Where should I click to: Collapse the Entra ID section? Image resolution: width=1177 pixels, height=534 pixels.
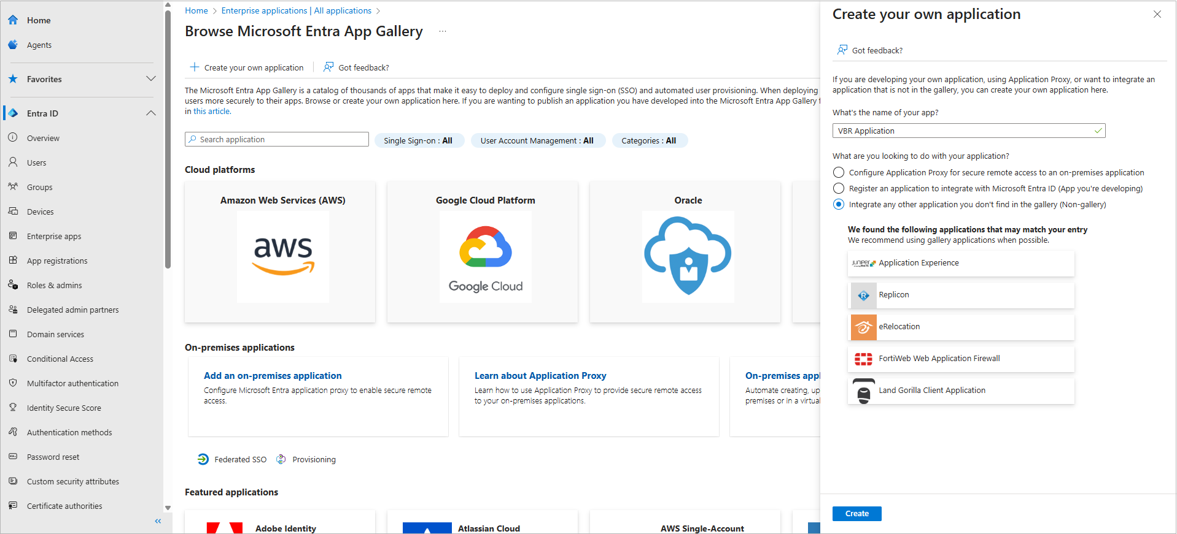[151, 113]
